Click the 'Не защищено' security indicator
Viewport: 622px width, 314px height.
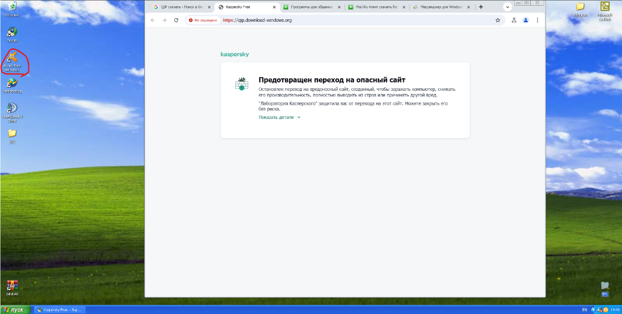(x=204, y=20)
